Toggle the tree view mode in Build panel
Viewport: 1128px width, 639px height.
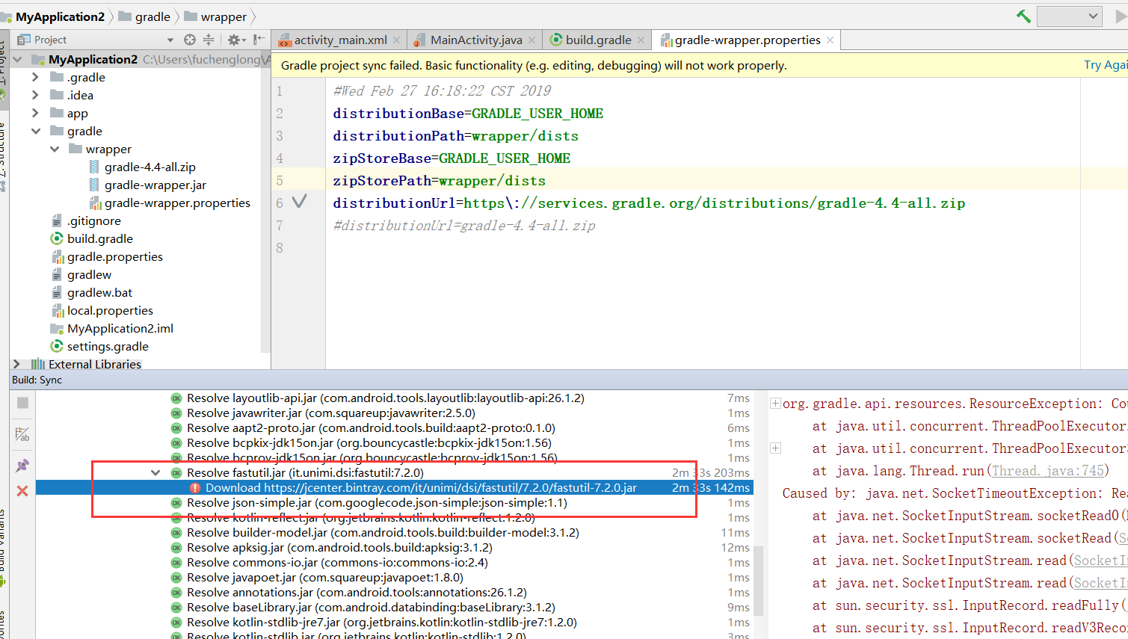[x=22, y=434]
